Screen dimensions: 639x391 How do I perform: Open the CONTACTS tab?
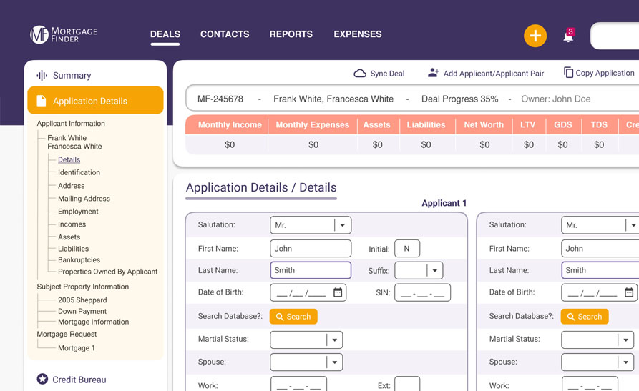225,34
